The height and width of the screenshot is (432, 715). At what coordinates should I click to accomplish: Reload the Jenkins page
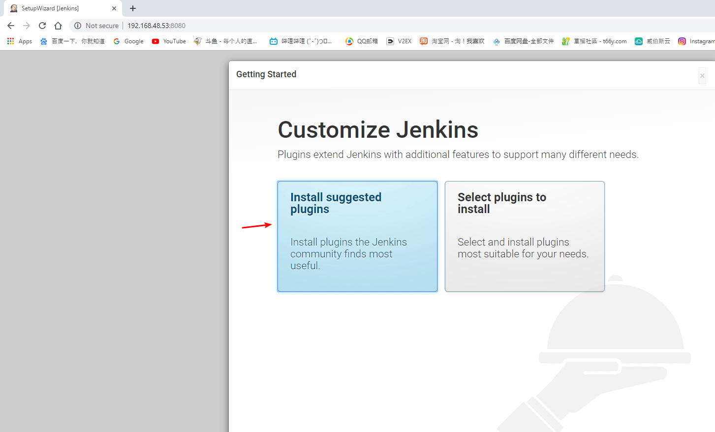click(x=42, y=26)
